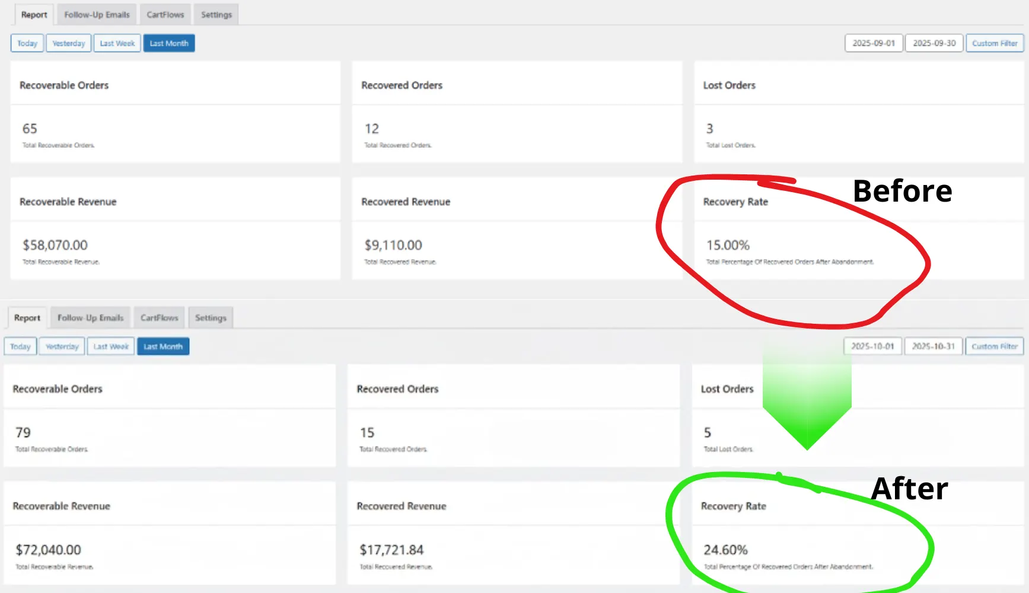Image resolution: width=1029 pixels, height=593 pixels.
Task: Click Last Month button in bottom report
Action: [x=163, y=346]
